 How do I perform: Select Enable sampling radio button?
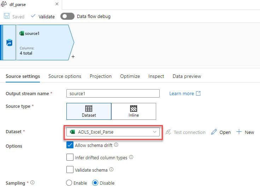click(x=69, y=183)
